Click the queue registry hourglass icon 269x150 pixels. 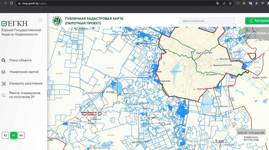pos(3,95)
